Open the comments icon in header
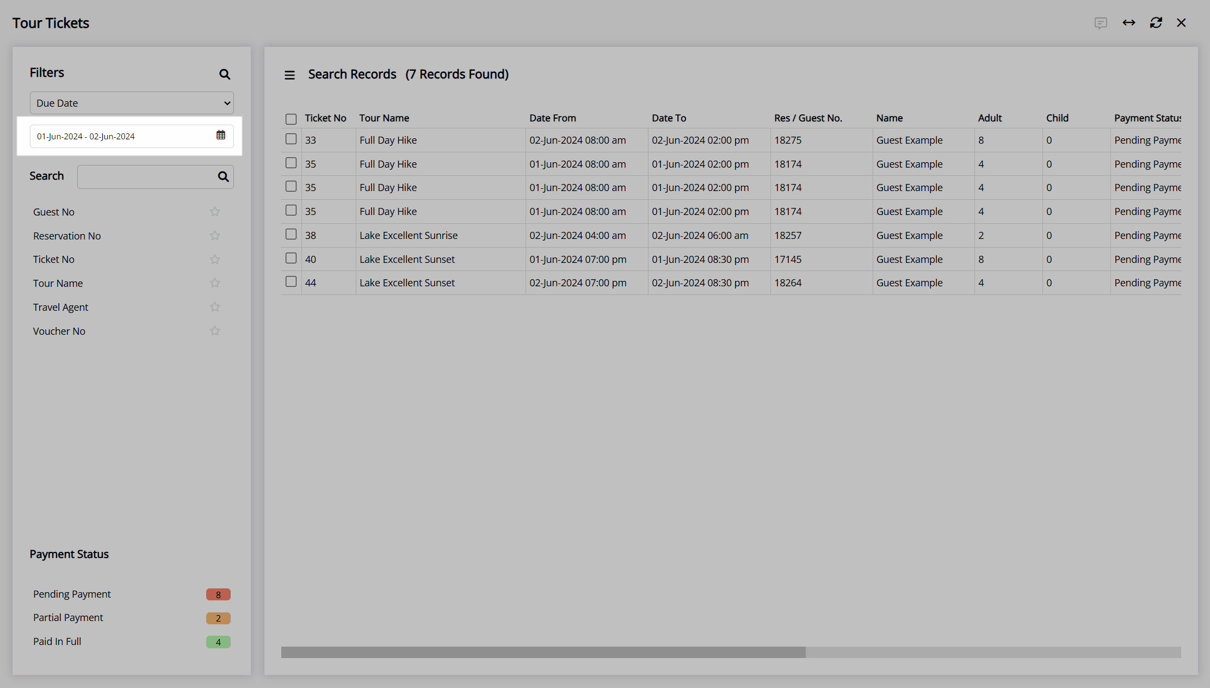 click(1101, 23)
